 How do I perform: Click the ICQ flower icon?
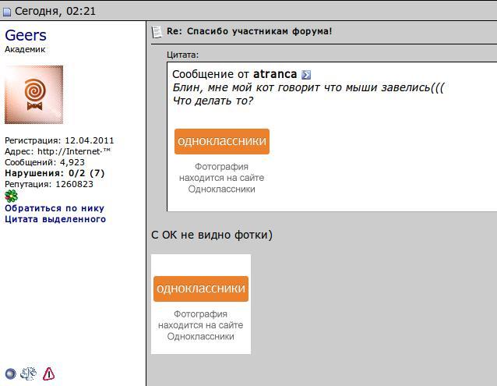pos(11,196)
